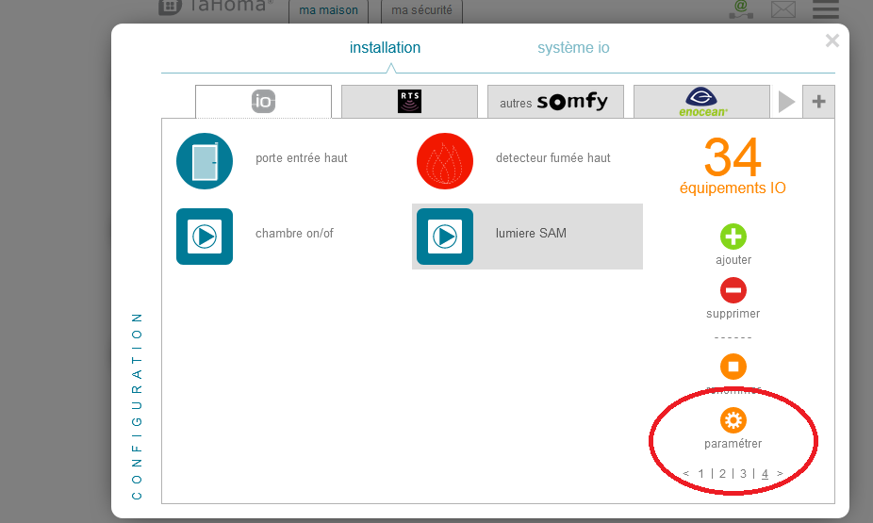Click the red supprimer minus icon
873x523 pixels.
(733, 290)
